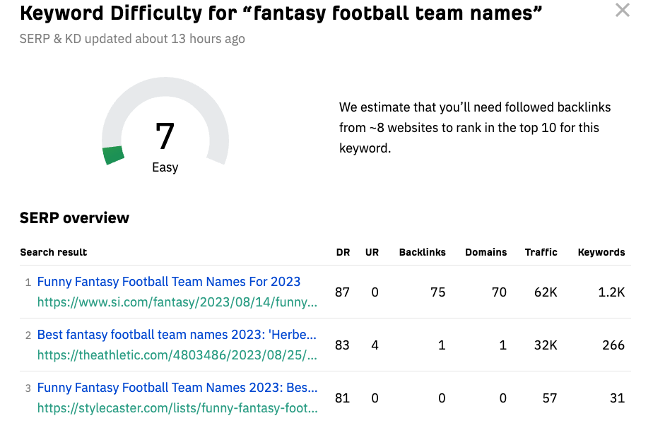Click the 62K traffic value in first row
Screen dimensions: 653x423
point(545,292)
